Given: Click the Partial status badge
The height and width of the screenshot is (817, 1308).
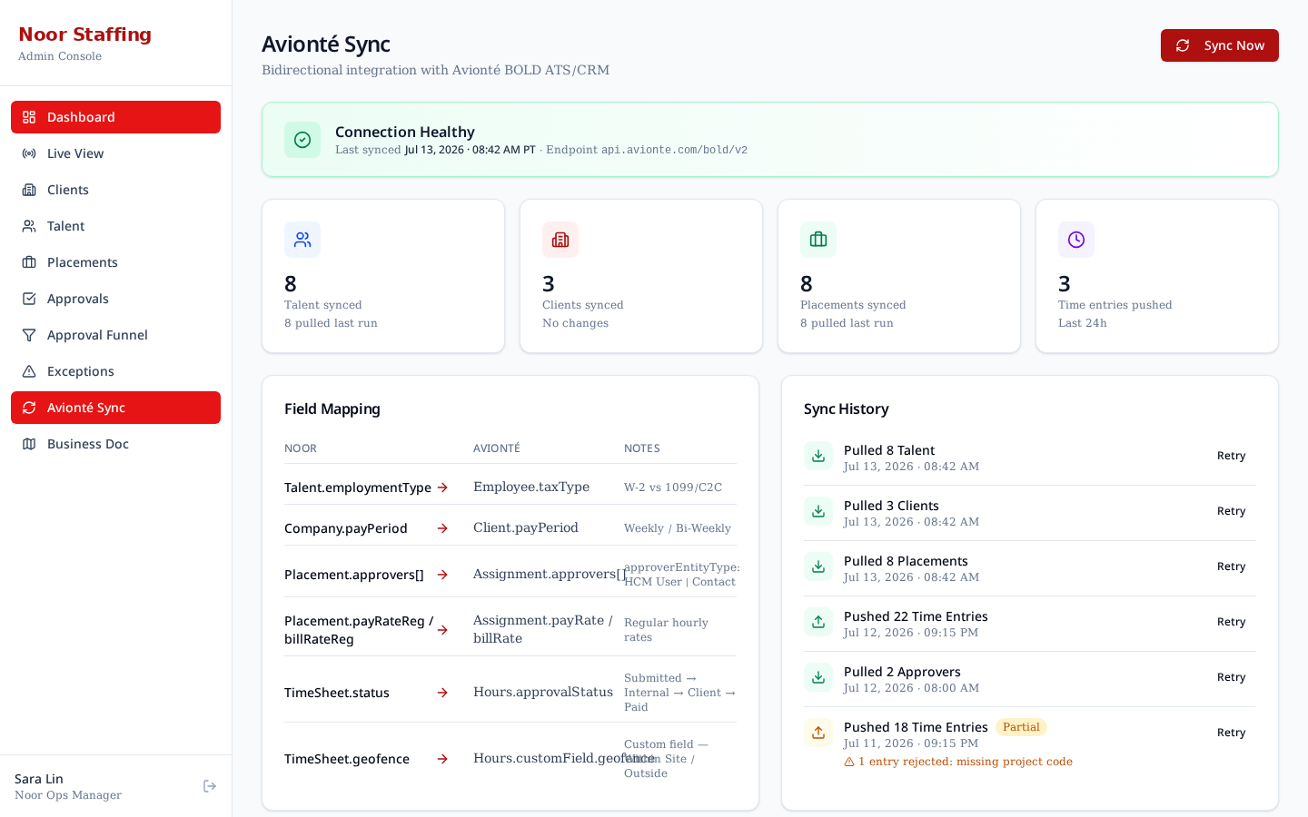Looking at the screenshot, I should tap(1021, 727).
